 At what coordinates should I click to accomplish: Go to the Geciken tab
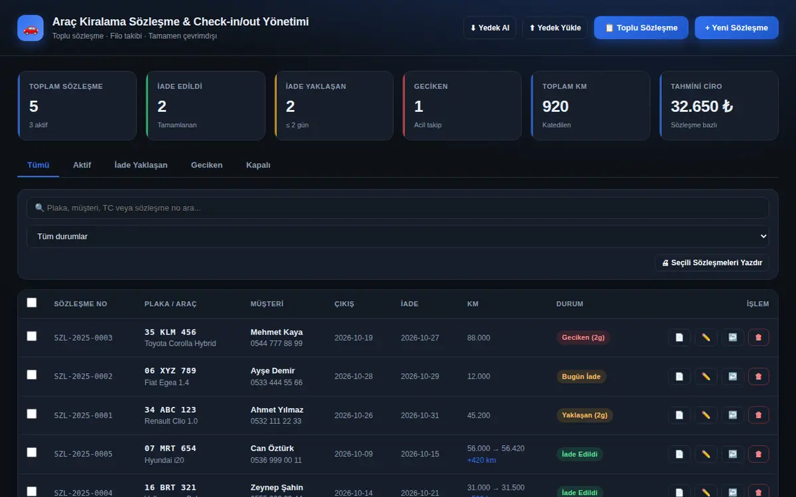click(207, 165)
